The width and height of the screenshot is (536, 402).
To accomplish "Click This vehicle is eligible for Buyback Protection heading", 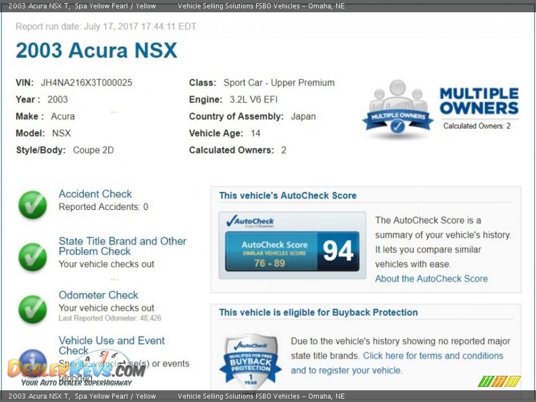I will point(318,313).
